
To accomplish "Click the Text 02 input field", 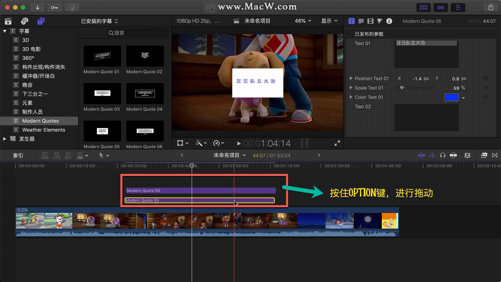I will [426, 117].
